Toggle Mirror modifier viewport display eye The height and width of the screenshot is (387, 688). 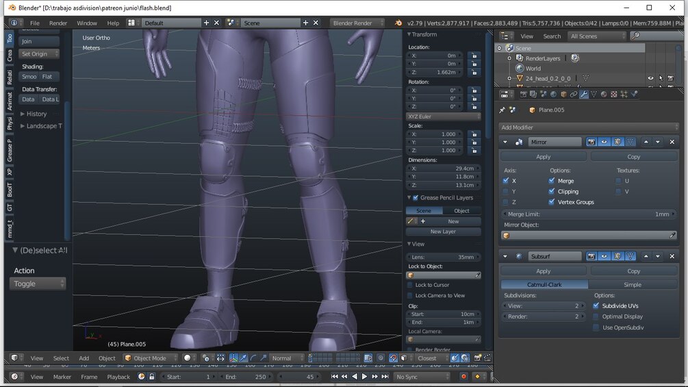click(x=604, y=142)
